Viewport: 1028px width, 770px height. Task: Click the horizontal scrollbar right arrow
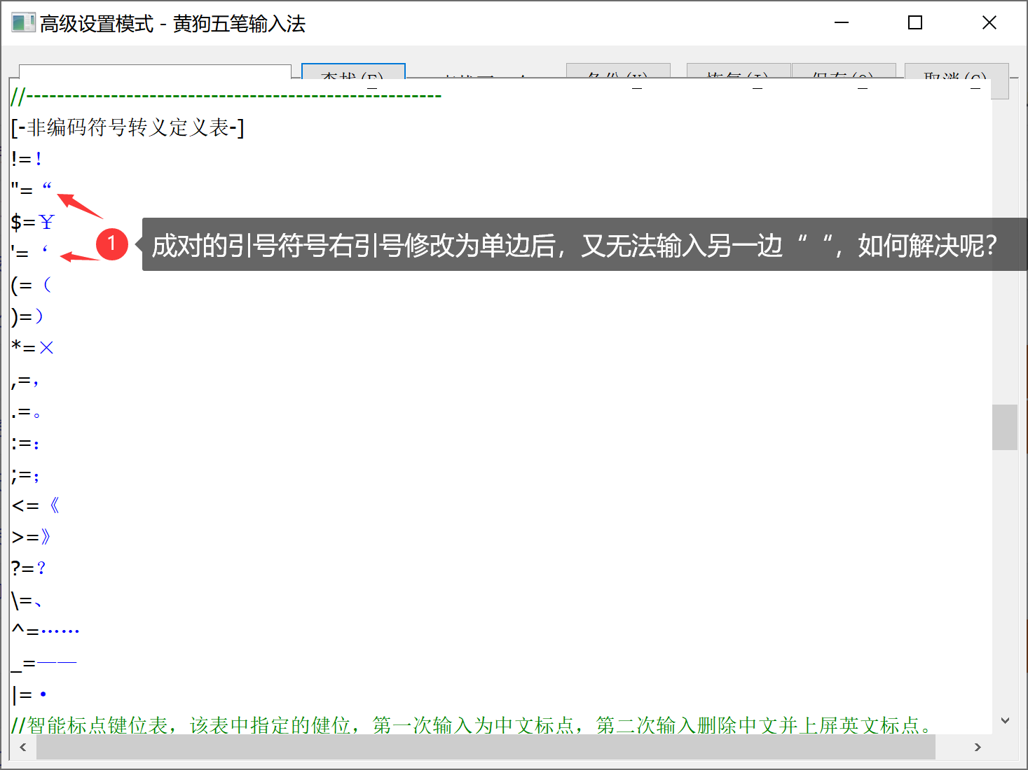[x=978, y=747]
